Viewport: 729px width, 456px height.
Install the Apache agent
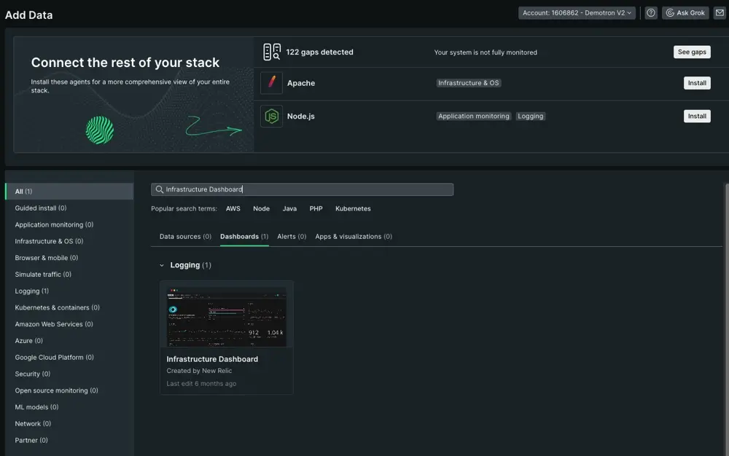[x=697, y=83]
